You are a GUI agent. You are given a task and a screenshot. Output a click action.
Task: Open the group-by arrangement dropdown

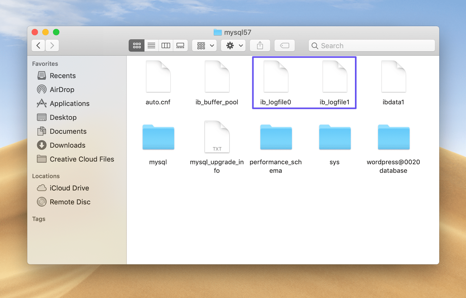click(204, 45)
